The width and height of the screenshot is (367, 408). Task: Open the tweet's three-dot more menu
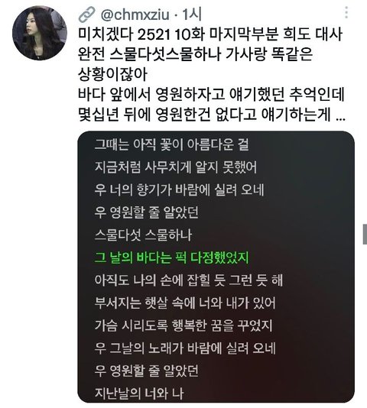point(346,12)
